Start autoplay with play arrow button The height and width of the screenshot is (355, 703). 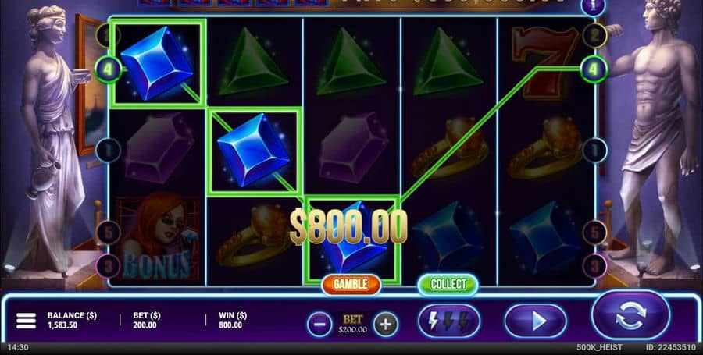[535, 321]
